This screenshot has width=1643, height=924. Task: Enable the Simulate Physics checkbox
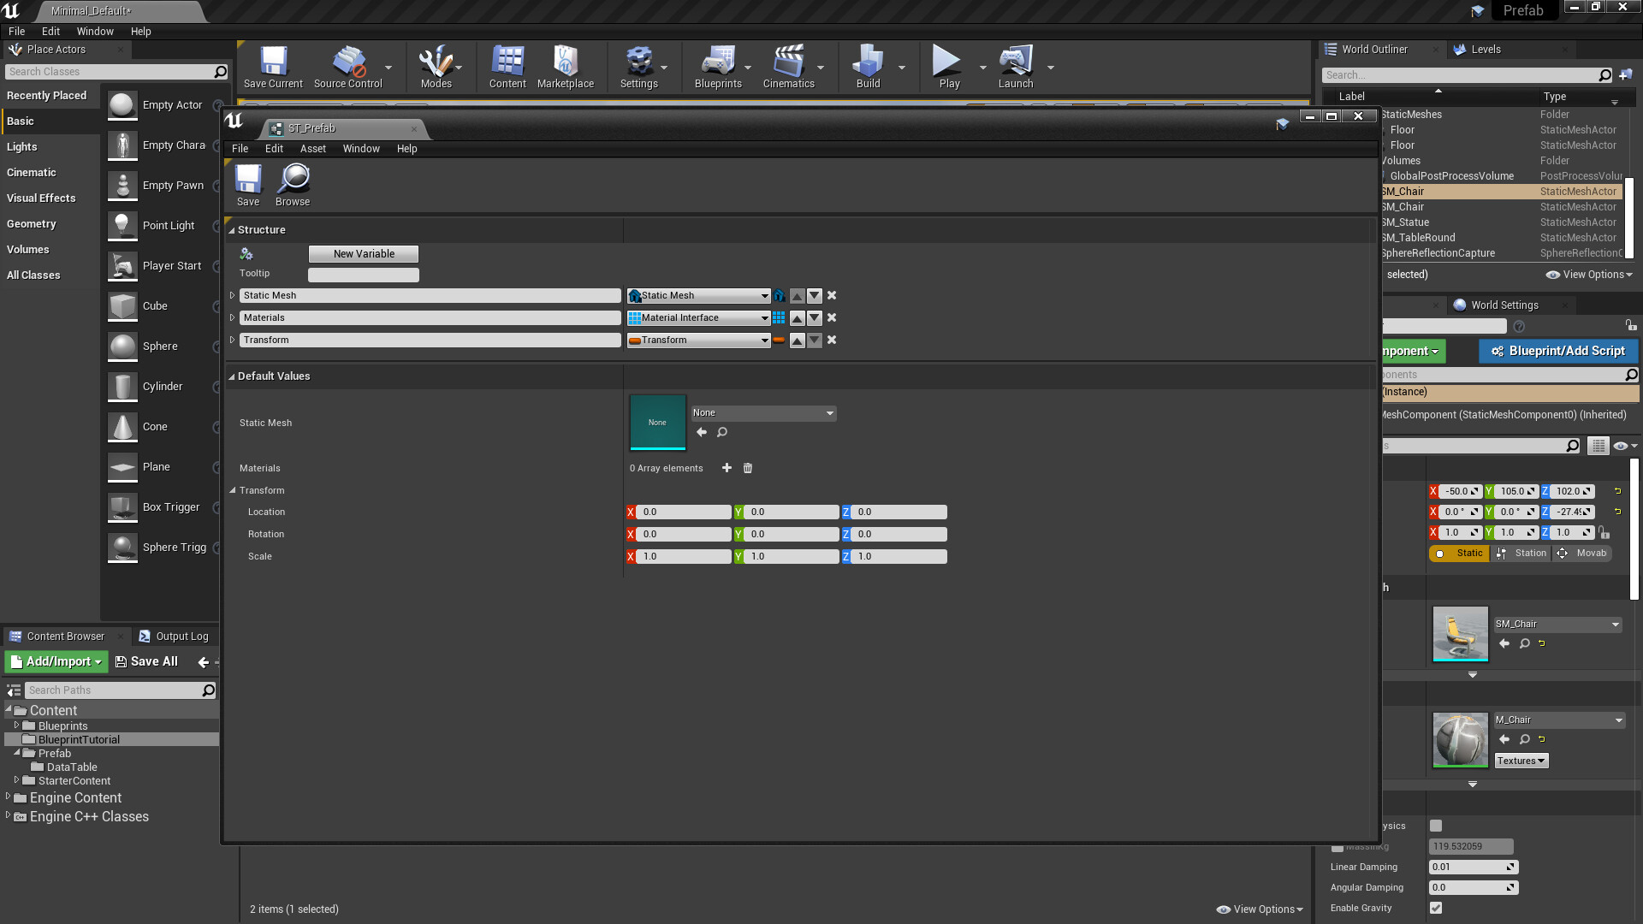coord(1435,826)
